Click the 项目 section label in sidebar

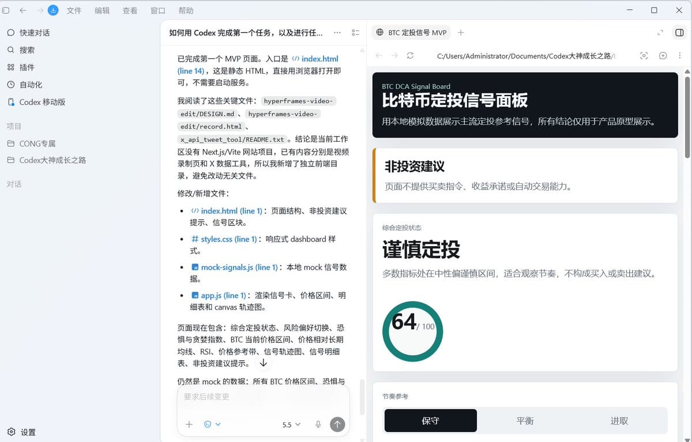tap(14, 126)
